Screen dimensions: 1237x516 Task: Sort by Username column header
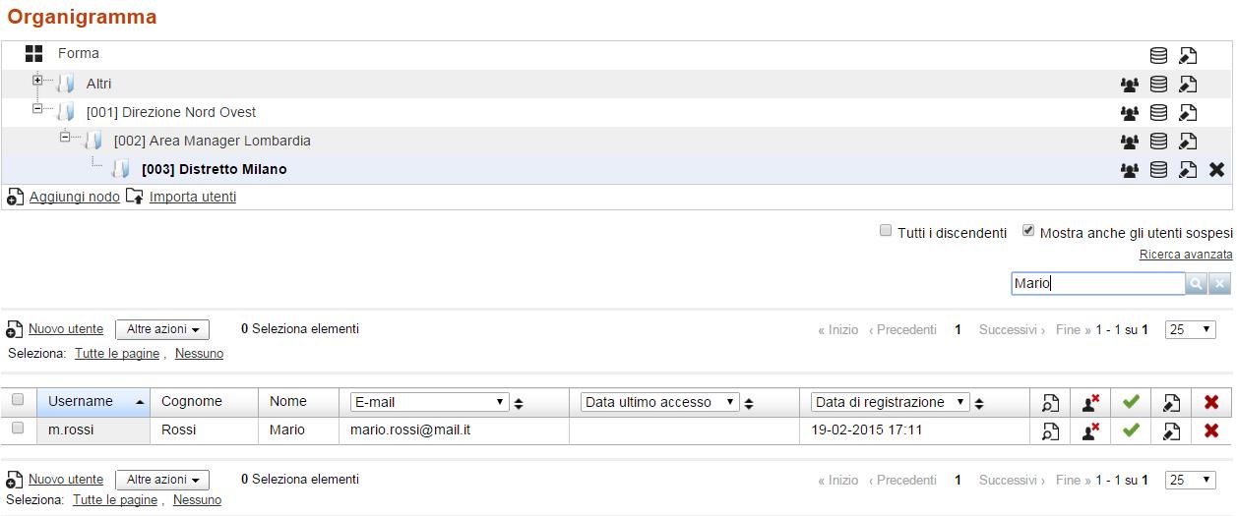pos(81,401)
